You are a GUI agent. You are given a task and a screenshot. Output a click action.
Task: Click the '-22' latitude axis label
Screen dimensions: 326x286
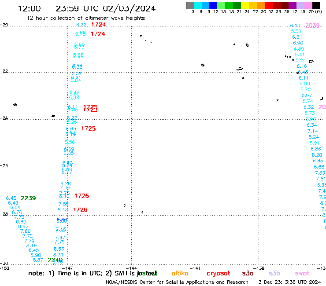(4, 71)
